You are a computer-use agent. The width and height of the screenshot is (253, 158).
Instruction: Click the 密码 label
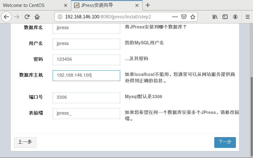pos(38,59)
